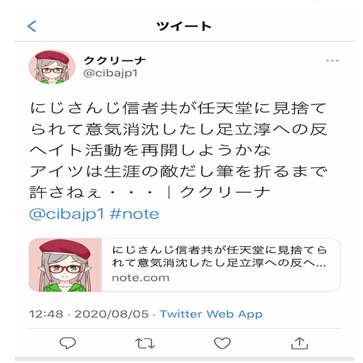The height and width of the screenshot is (363, 363).
Task: Open the three-dot more options menu
Action: click(x=332, y=60)
